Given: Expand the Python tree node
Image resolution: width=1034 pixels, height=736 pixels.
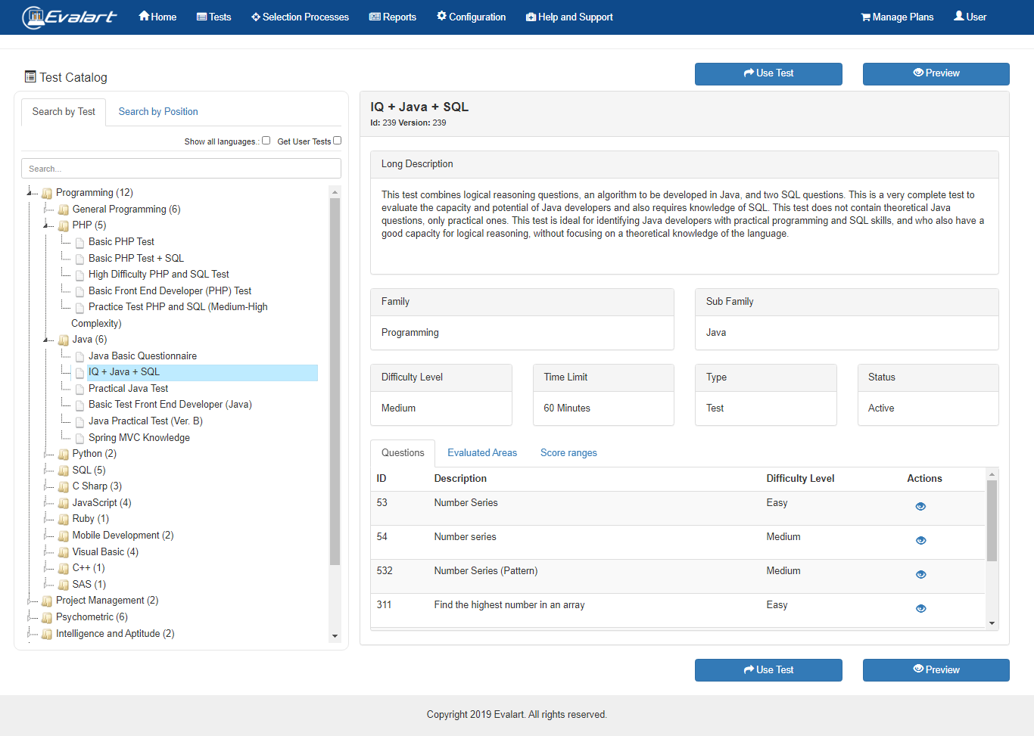Looking at the screenshot, I should 47,454.
